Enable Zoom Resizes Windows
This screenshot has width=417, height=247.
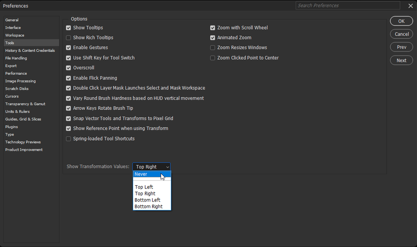pos(212,48)
